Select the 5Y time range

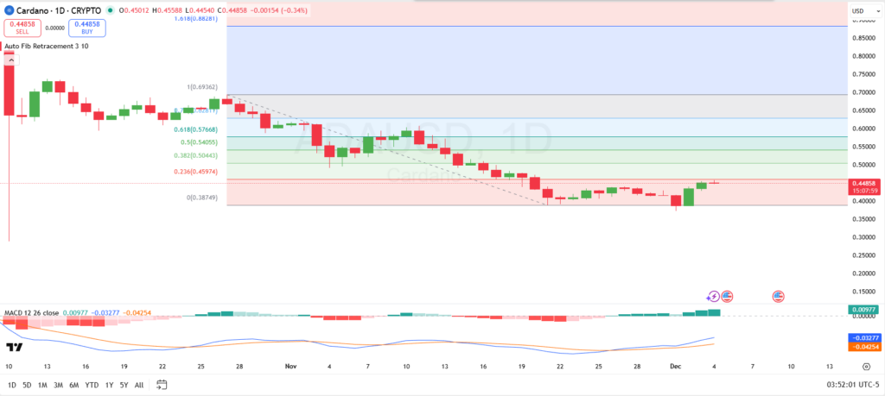tap(124, 386)
